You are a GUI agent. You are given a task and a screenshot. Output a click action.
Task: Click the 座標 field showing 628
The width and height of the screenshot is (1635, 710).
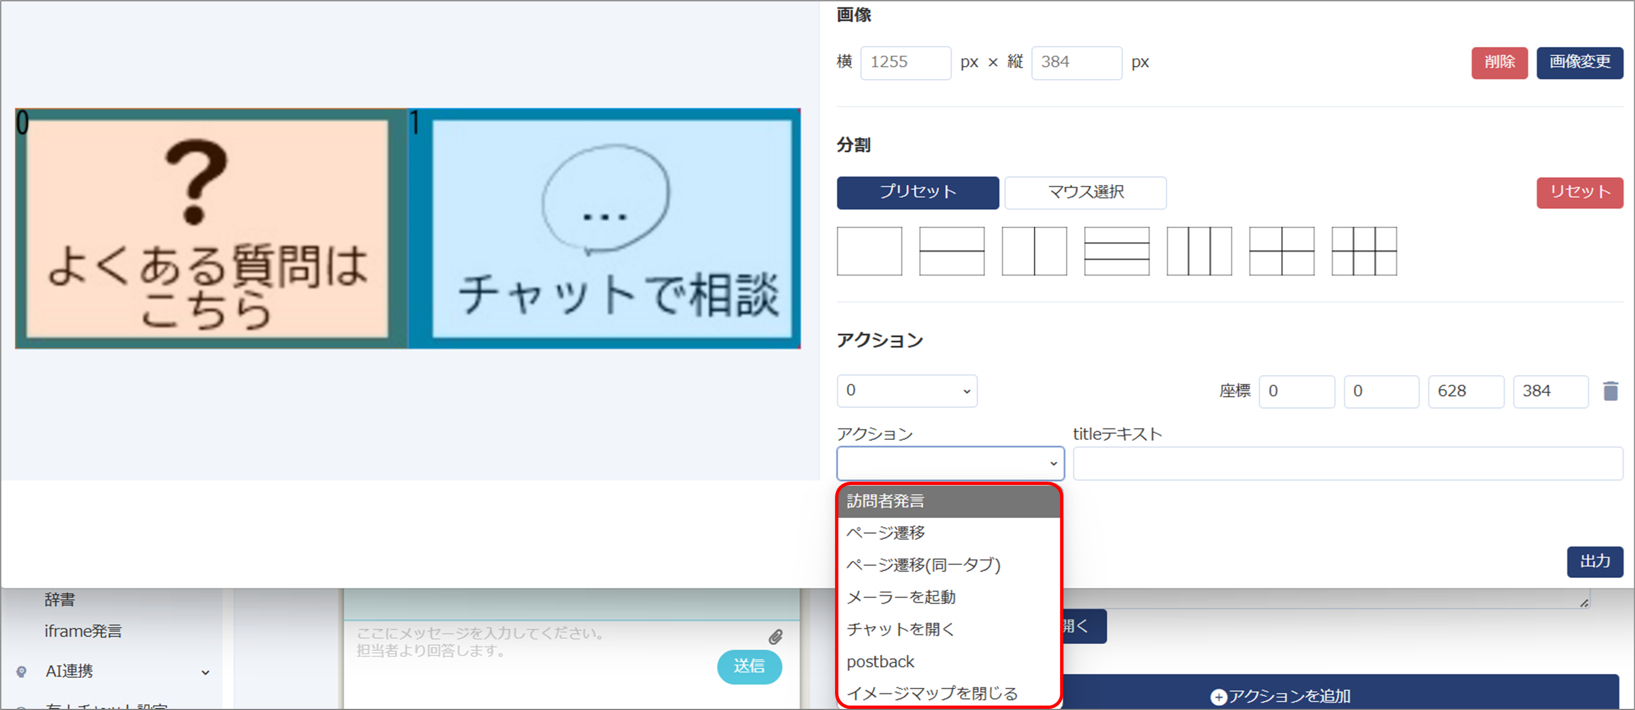(1466, 392)
